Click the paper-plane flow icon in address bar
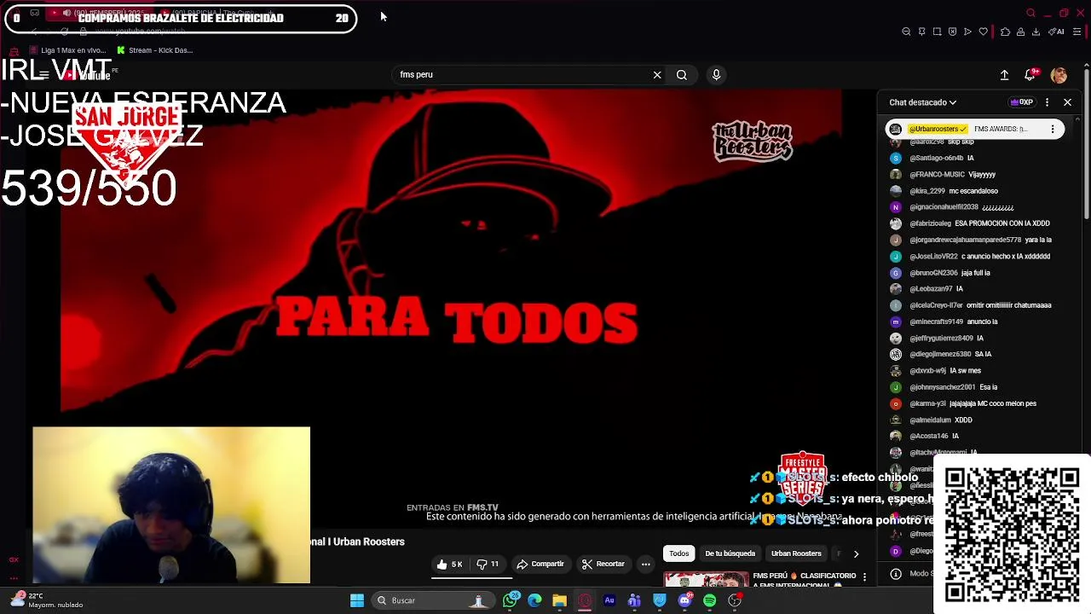 (x=967, y=32)
